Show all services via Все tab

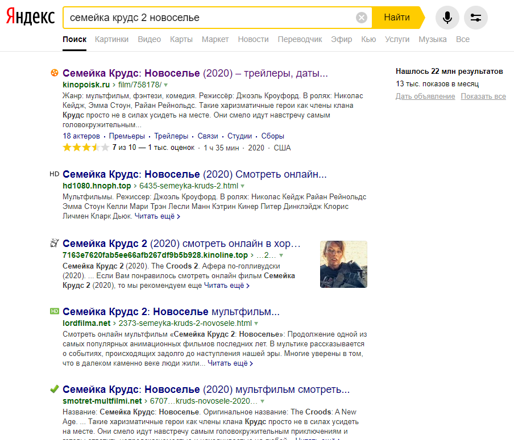462,39
